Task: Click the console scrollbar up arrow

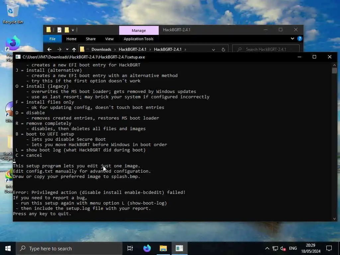Action: (x=335, y=65)
